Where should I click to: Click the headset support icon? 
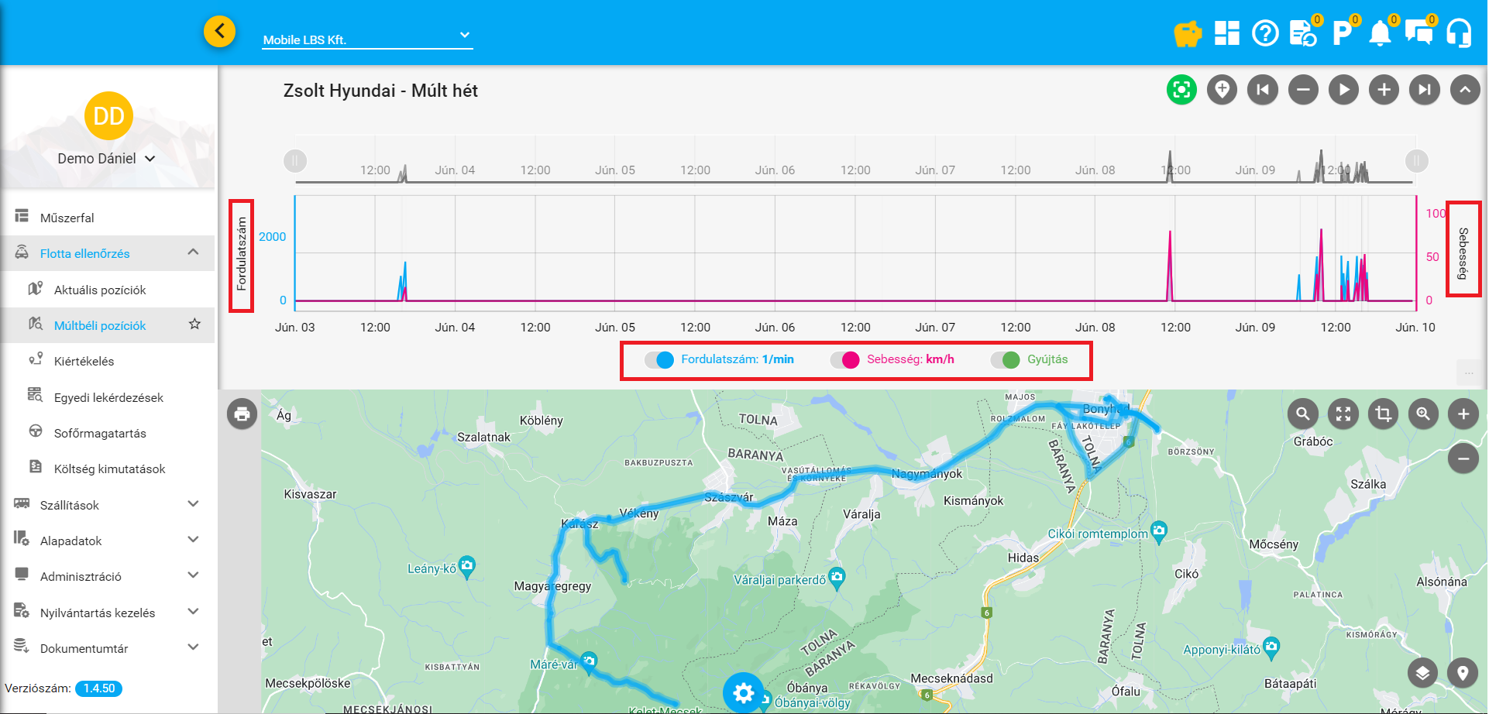[1459, 34]
